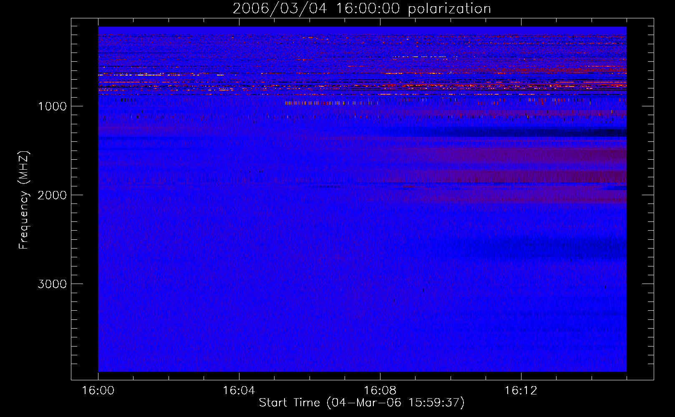Click the "16:08" time tick label
The image size is (675, 417).
[x=380, y=391]
